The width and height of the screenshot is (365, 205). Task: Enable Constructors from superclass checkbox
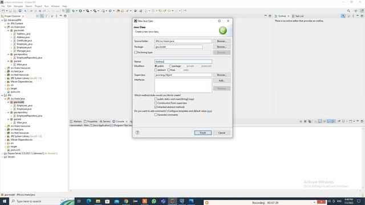pyautogui.click(x=156, y=103)
